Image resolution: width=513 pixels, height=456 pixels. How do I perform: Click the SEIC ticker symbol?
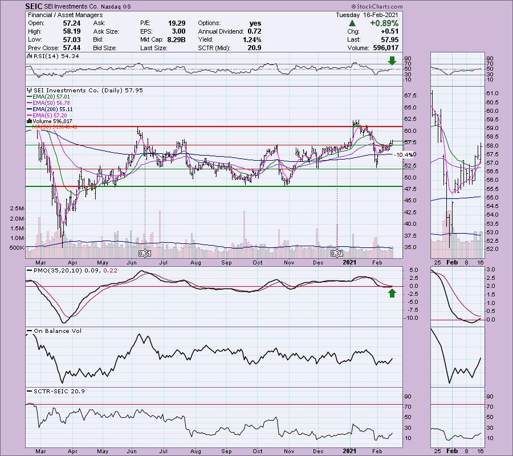[34, 6]
